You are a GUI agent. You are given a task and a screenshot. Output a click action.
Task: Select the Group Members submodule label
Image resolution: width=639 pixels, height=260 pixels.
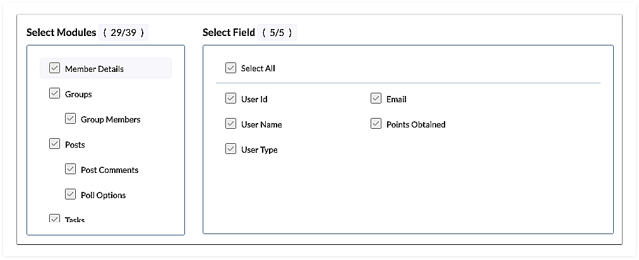pyautogui.click(x=110, y=119)
